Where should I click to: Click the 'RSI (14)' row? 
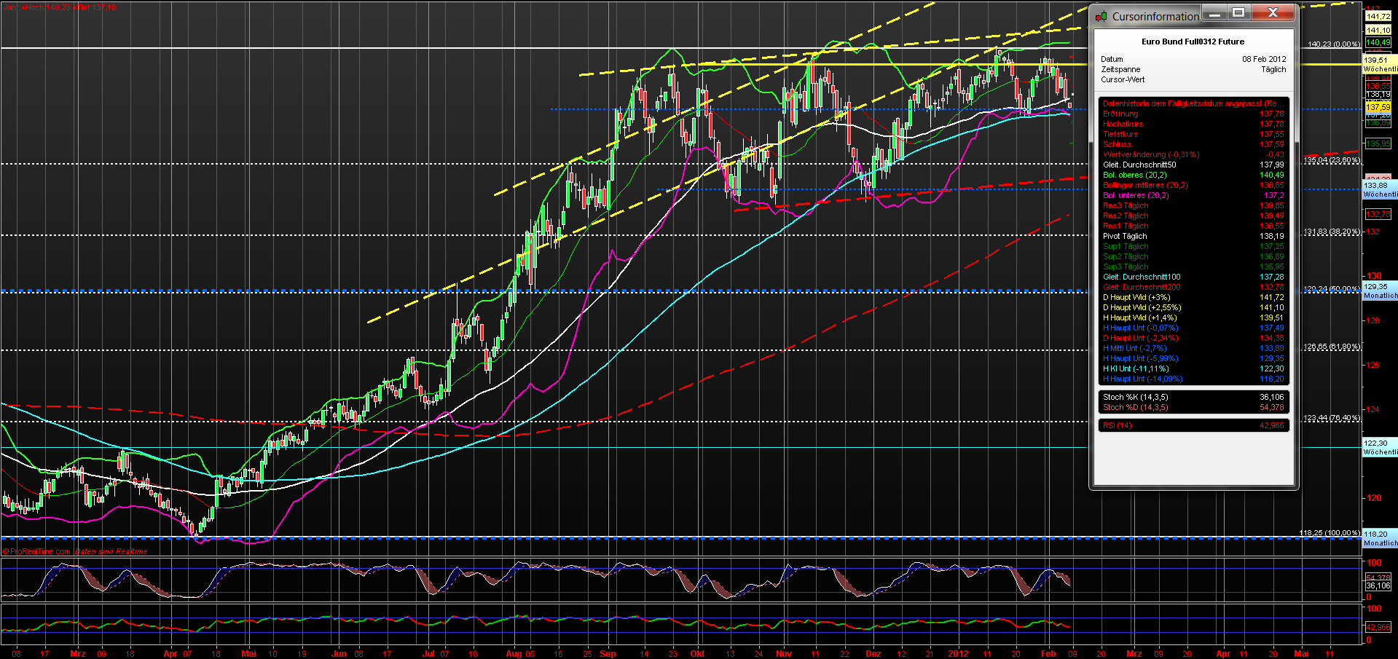click(1193, 425)
